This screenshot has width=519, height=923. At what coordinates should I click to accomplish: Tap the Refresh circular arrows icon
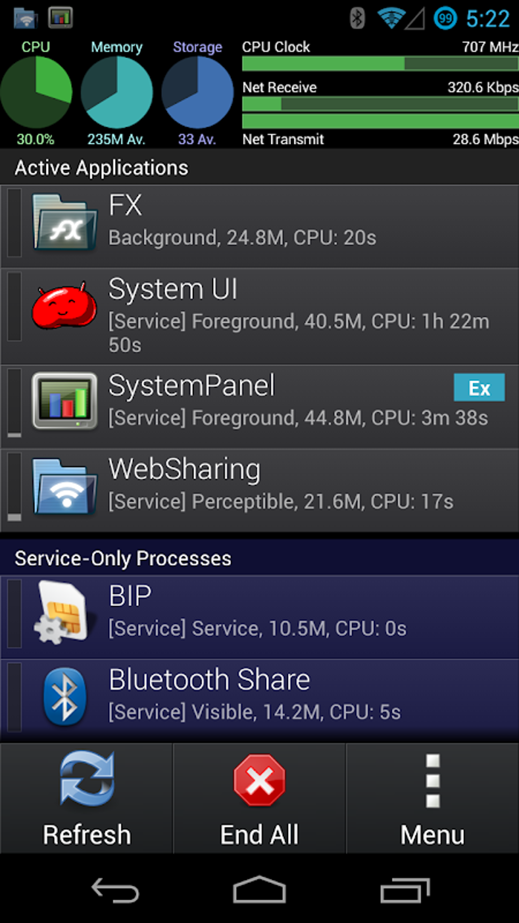pyautogui.click(x=86, y=779)
